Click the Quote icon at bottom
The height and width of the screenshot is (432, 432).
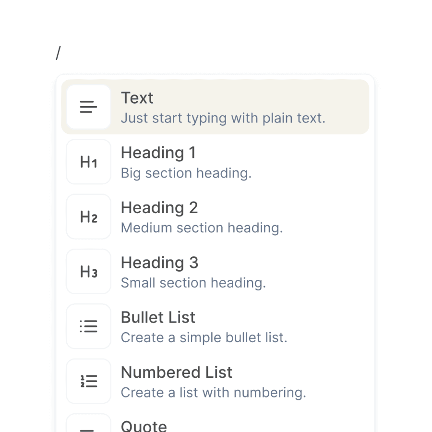88,424
